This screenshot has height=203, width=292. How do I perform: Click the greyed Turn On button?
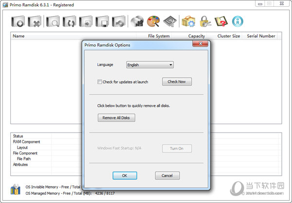coord(177,148)
